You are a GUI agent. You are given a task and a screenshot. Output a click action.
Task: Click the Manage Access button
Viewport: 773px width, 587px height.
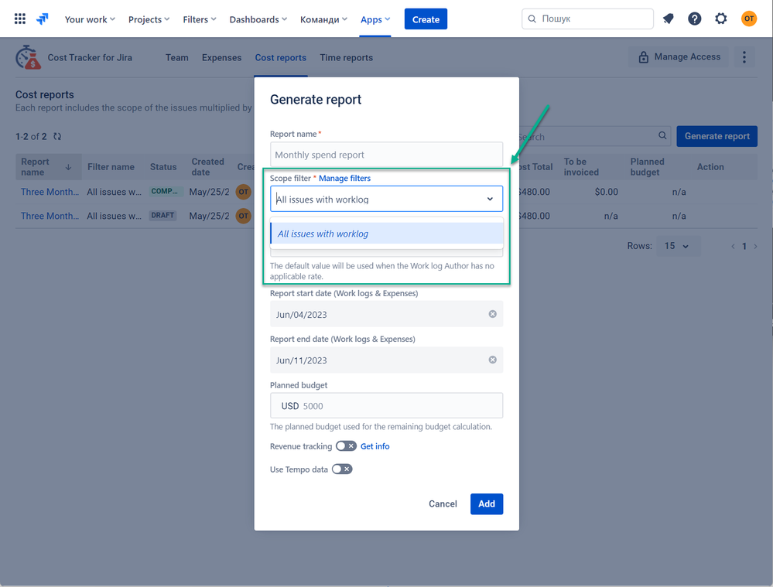point(679,57)
